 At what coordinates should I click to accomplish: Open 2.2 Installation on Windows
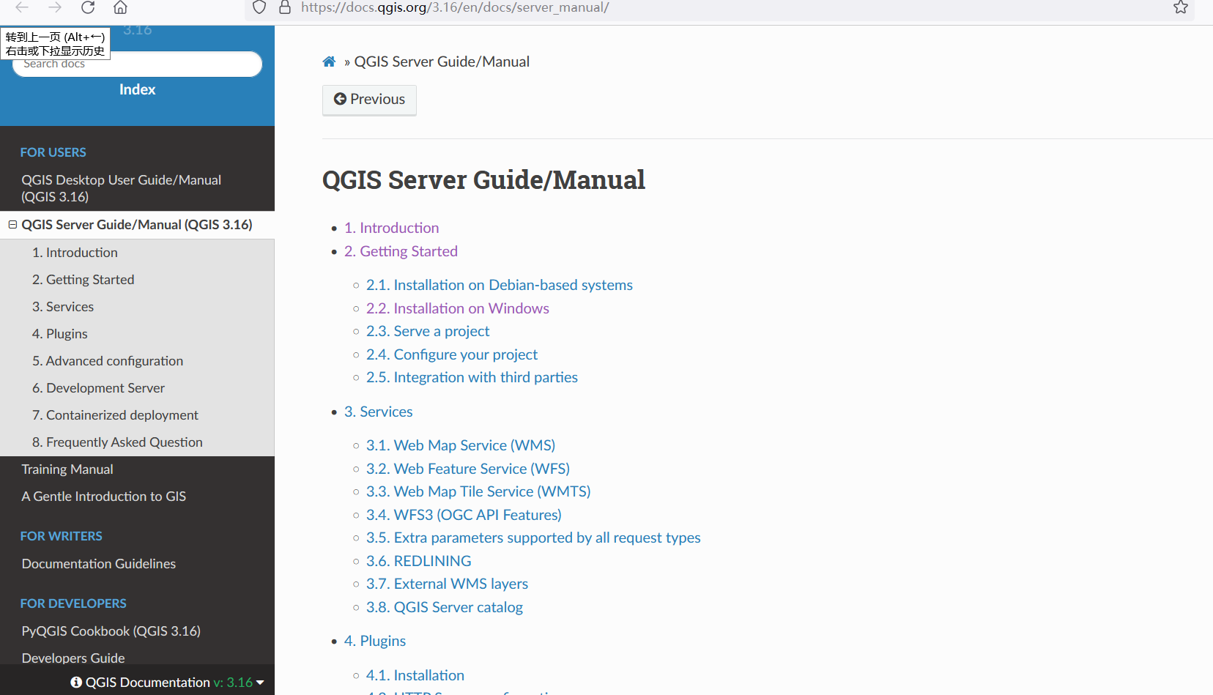pyautogui.click(x=457, y=308)
